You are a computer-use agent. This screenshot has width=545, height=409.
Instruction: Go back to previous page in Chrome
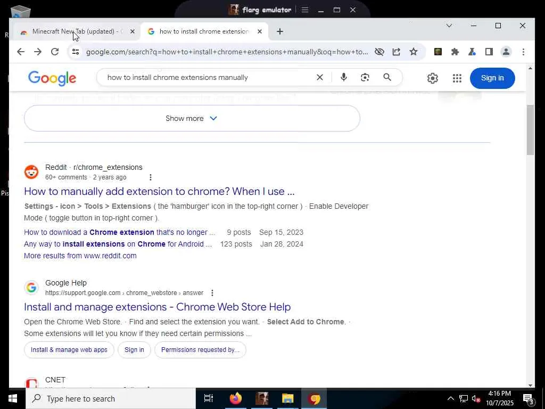(21, 52)
